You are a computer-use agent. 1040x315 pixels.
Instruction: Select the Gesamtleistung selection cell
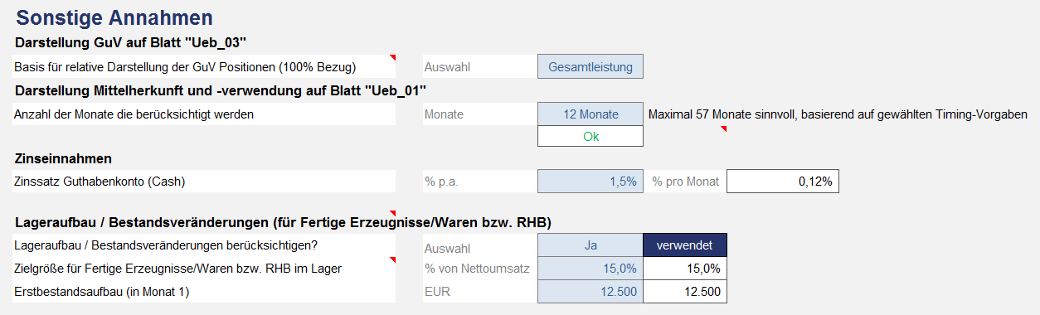(590, 67)
